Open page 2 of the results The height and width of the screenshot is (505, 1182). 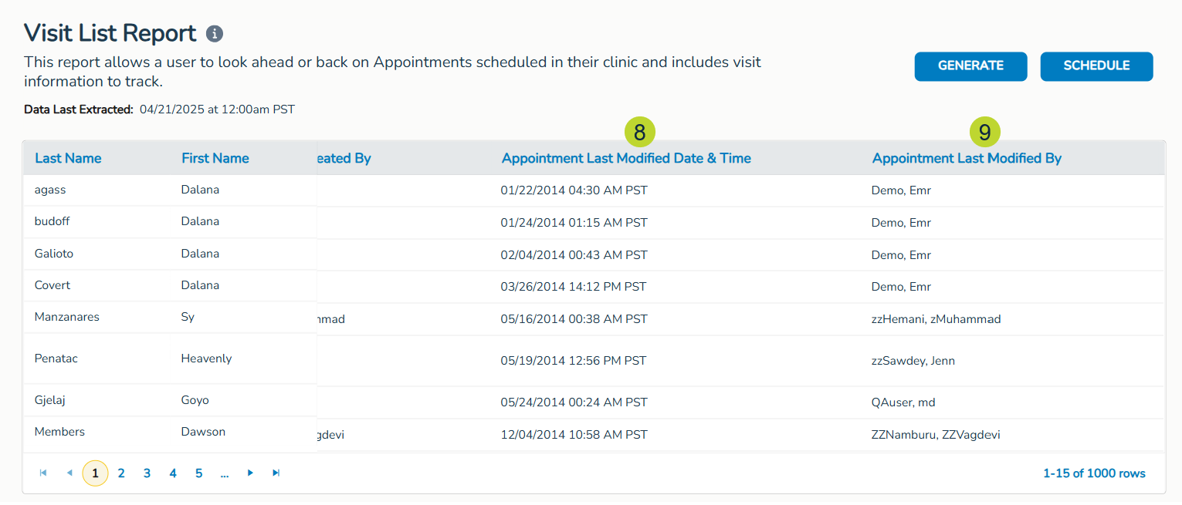tap(121, 473)
